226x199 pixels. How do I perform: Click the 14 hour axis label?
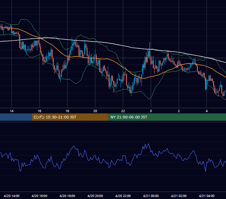(x=12, y=111)
